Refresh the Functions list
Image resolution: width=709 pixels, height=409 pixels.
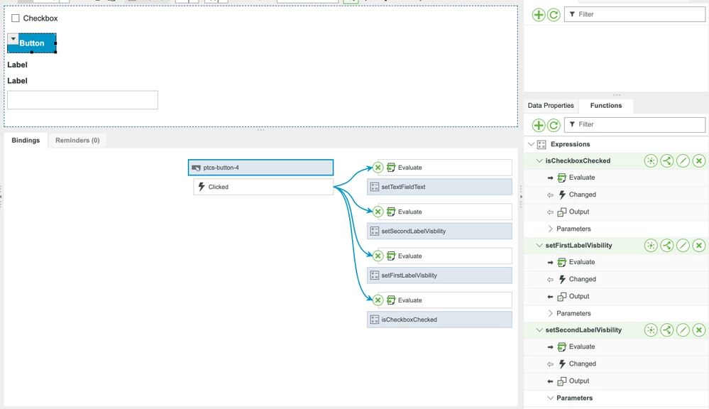[554, 125]
